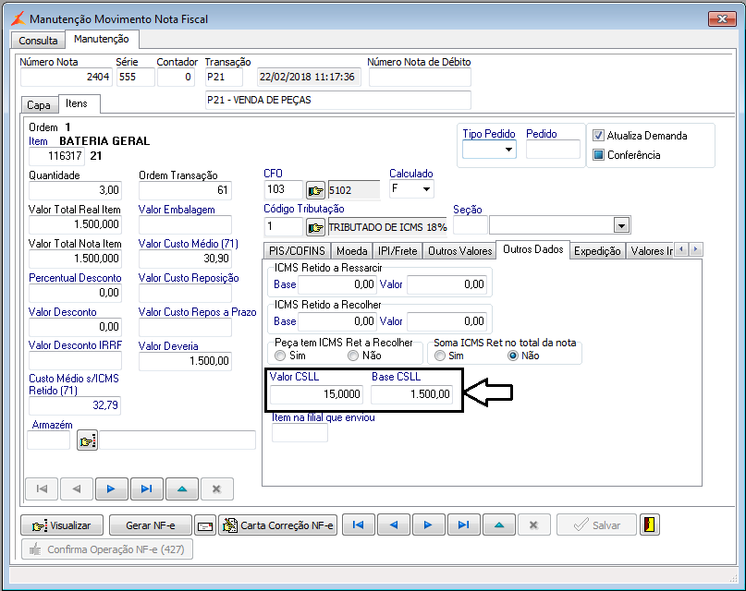Uncheck the Atualiza Demanda checkbox
The image size is (746, 591).
tap(598, 136)
